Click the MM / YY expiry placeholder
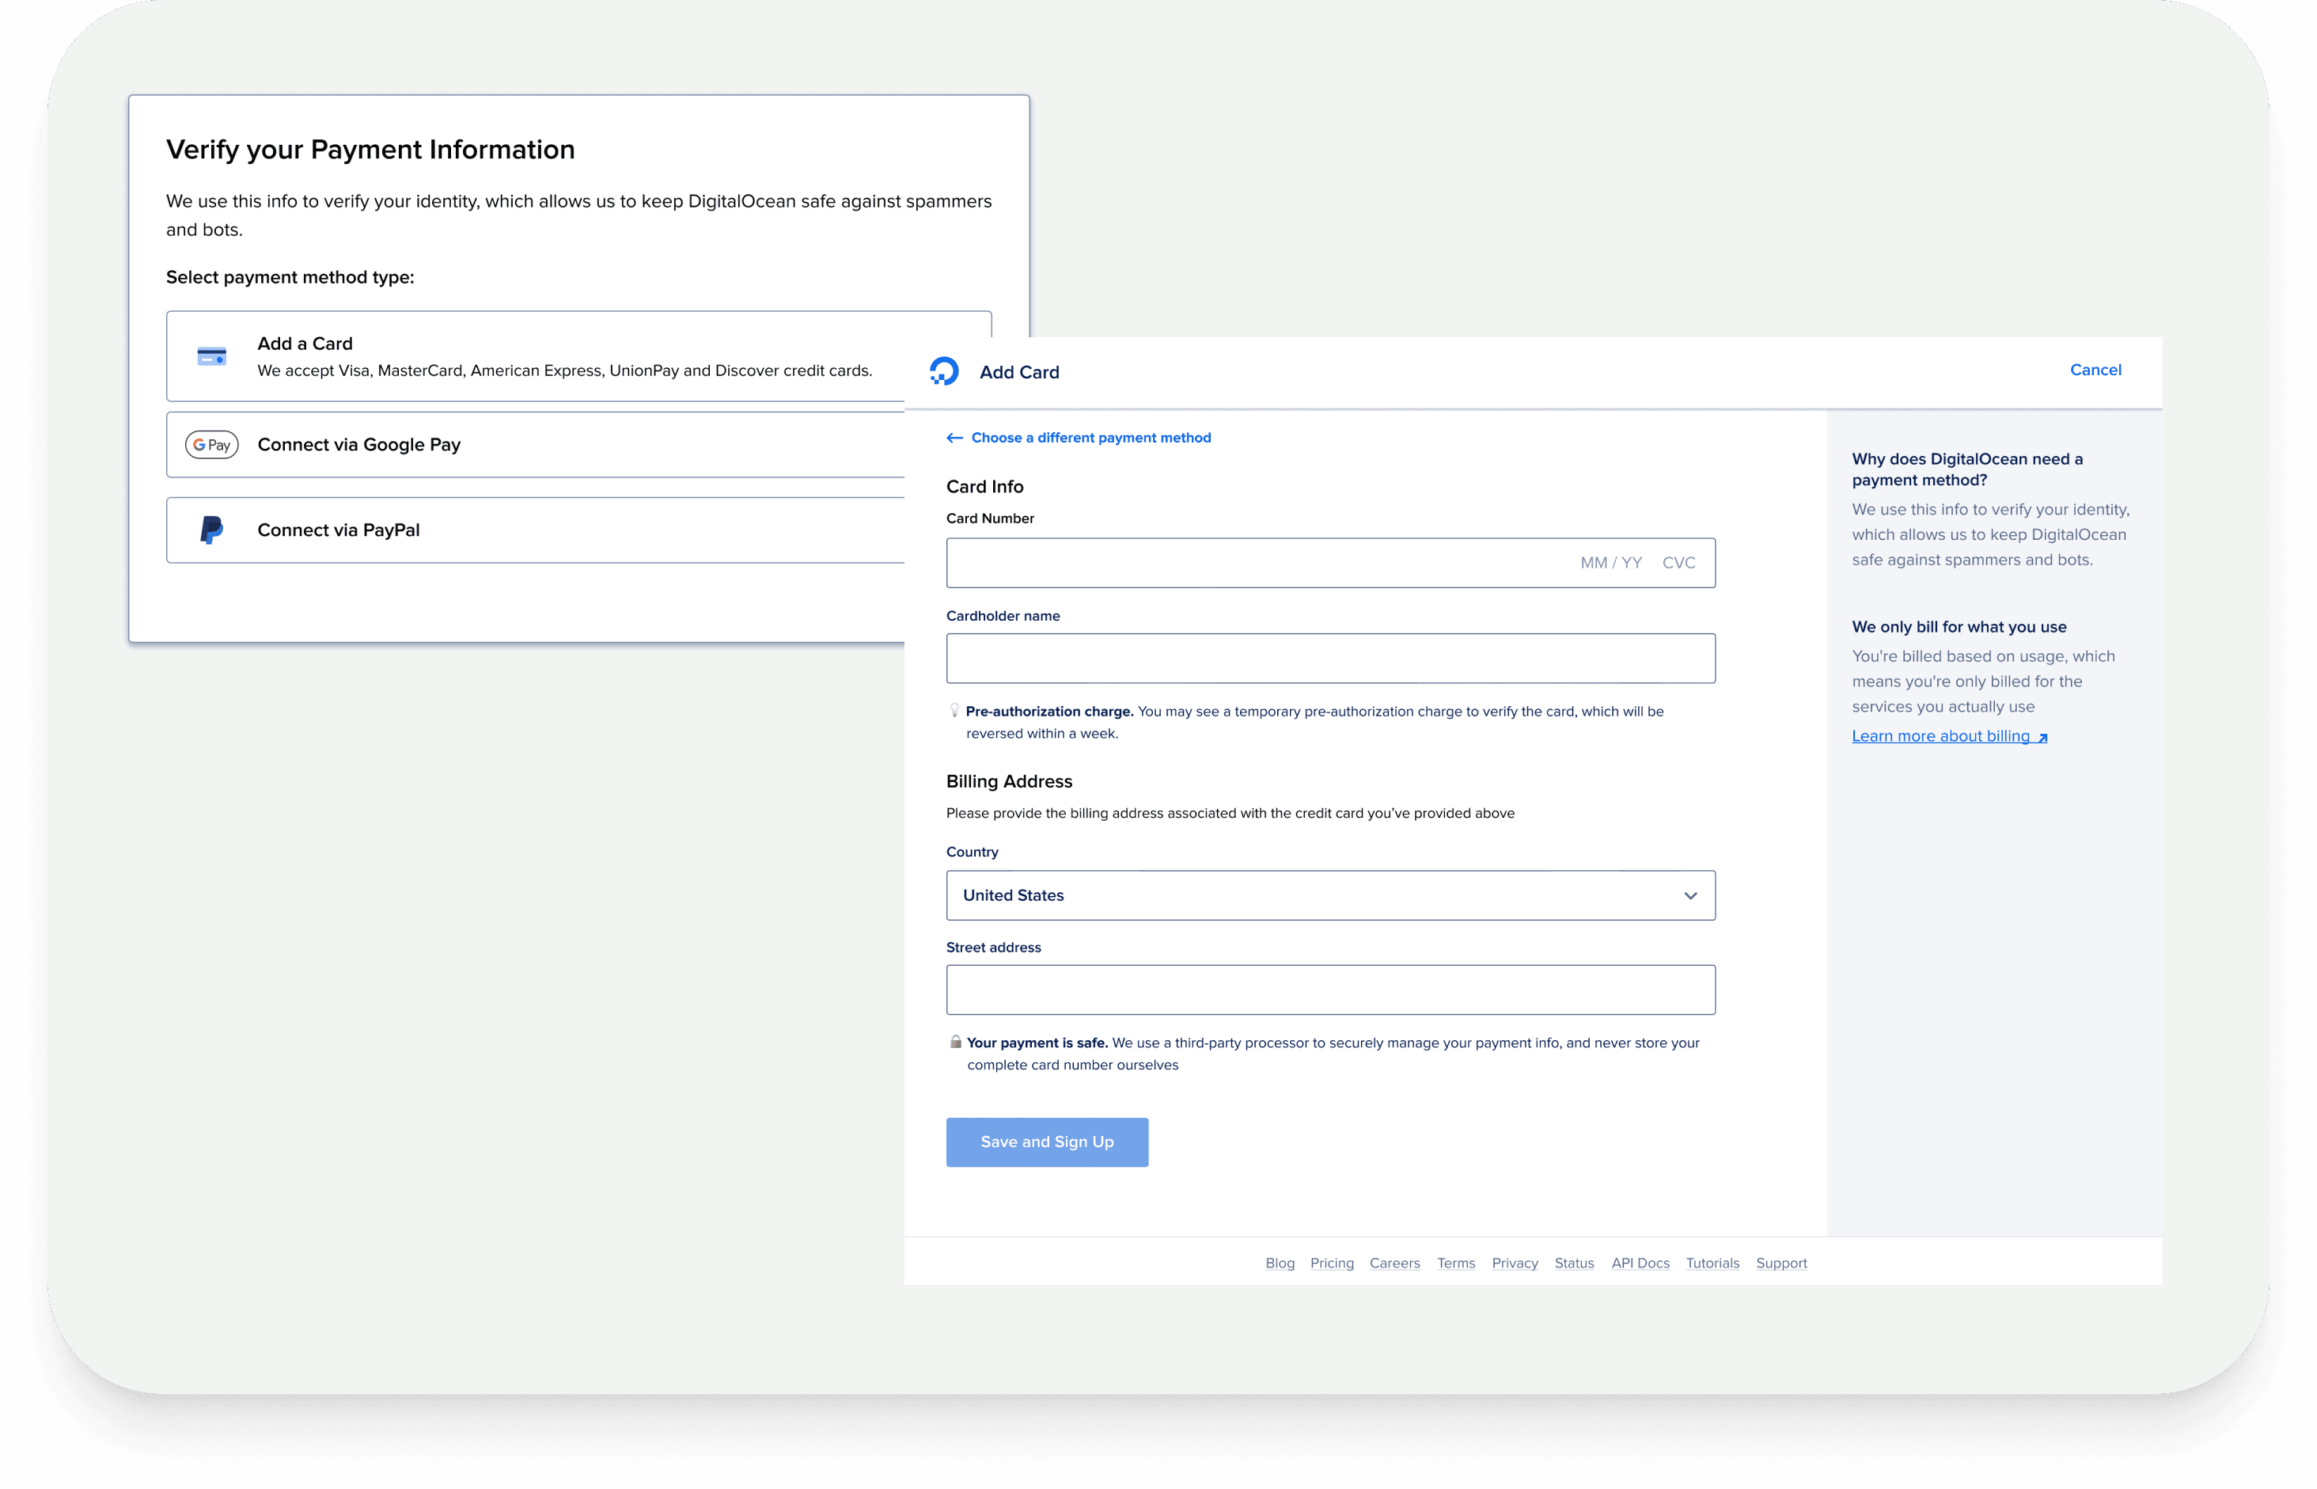The height and width of the screenshot is (1489, 2317). [1610, 563]
